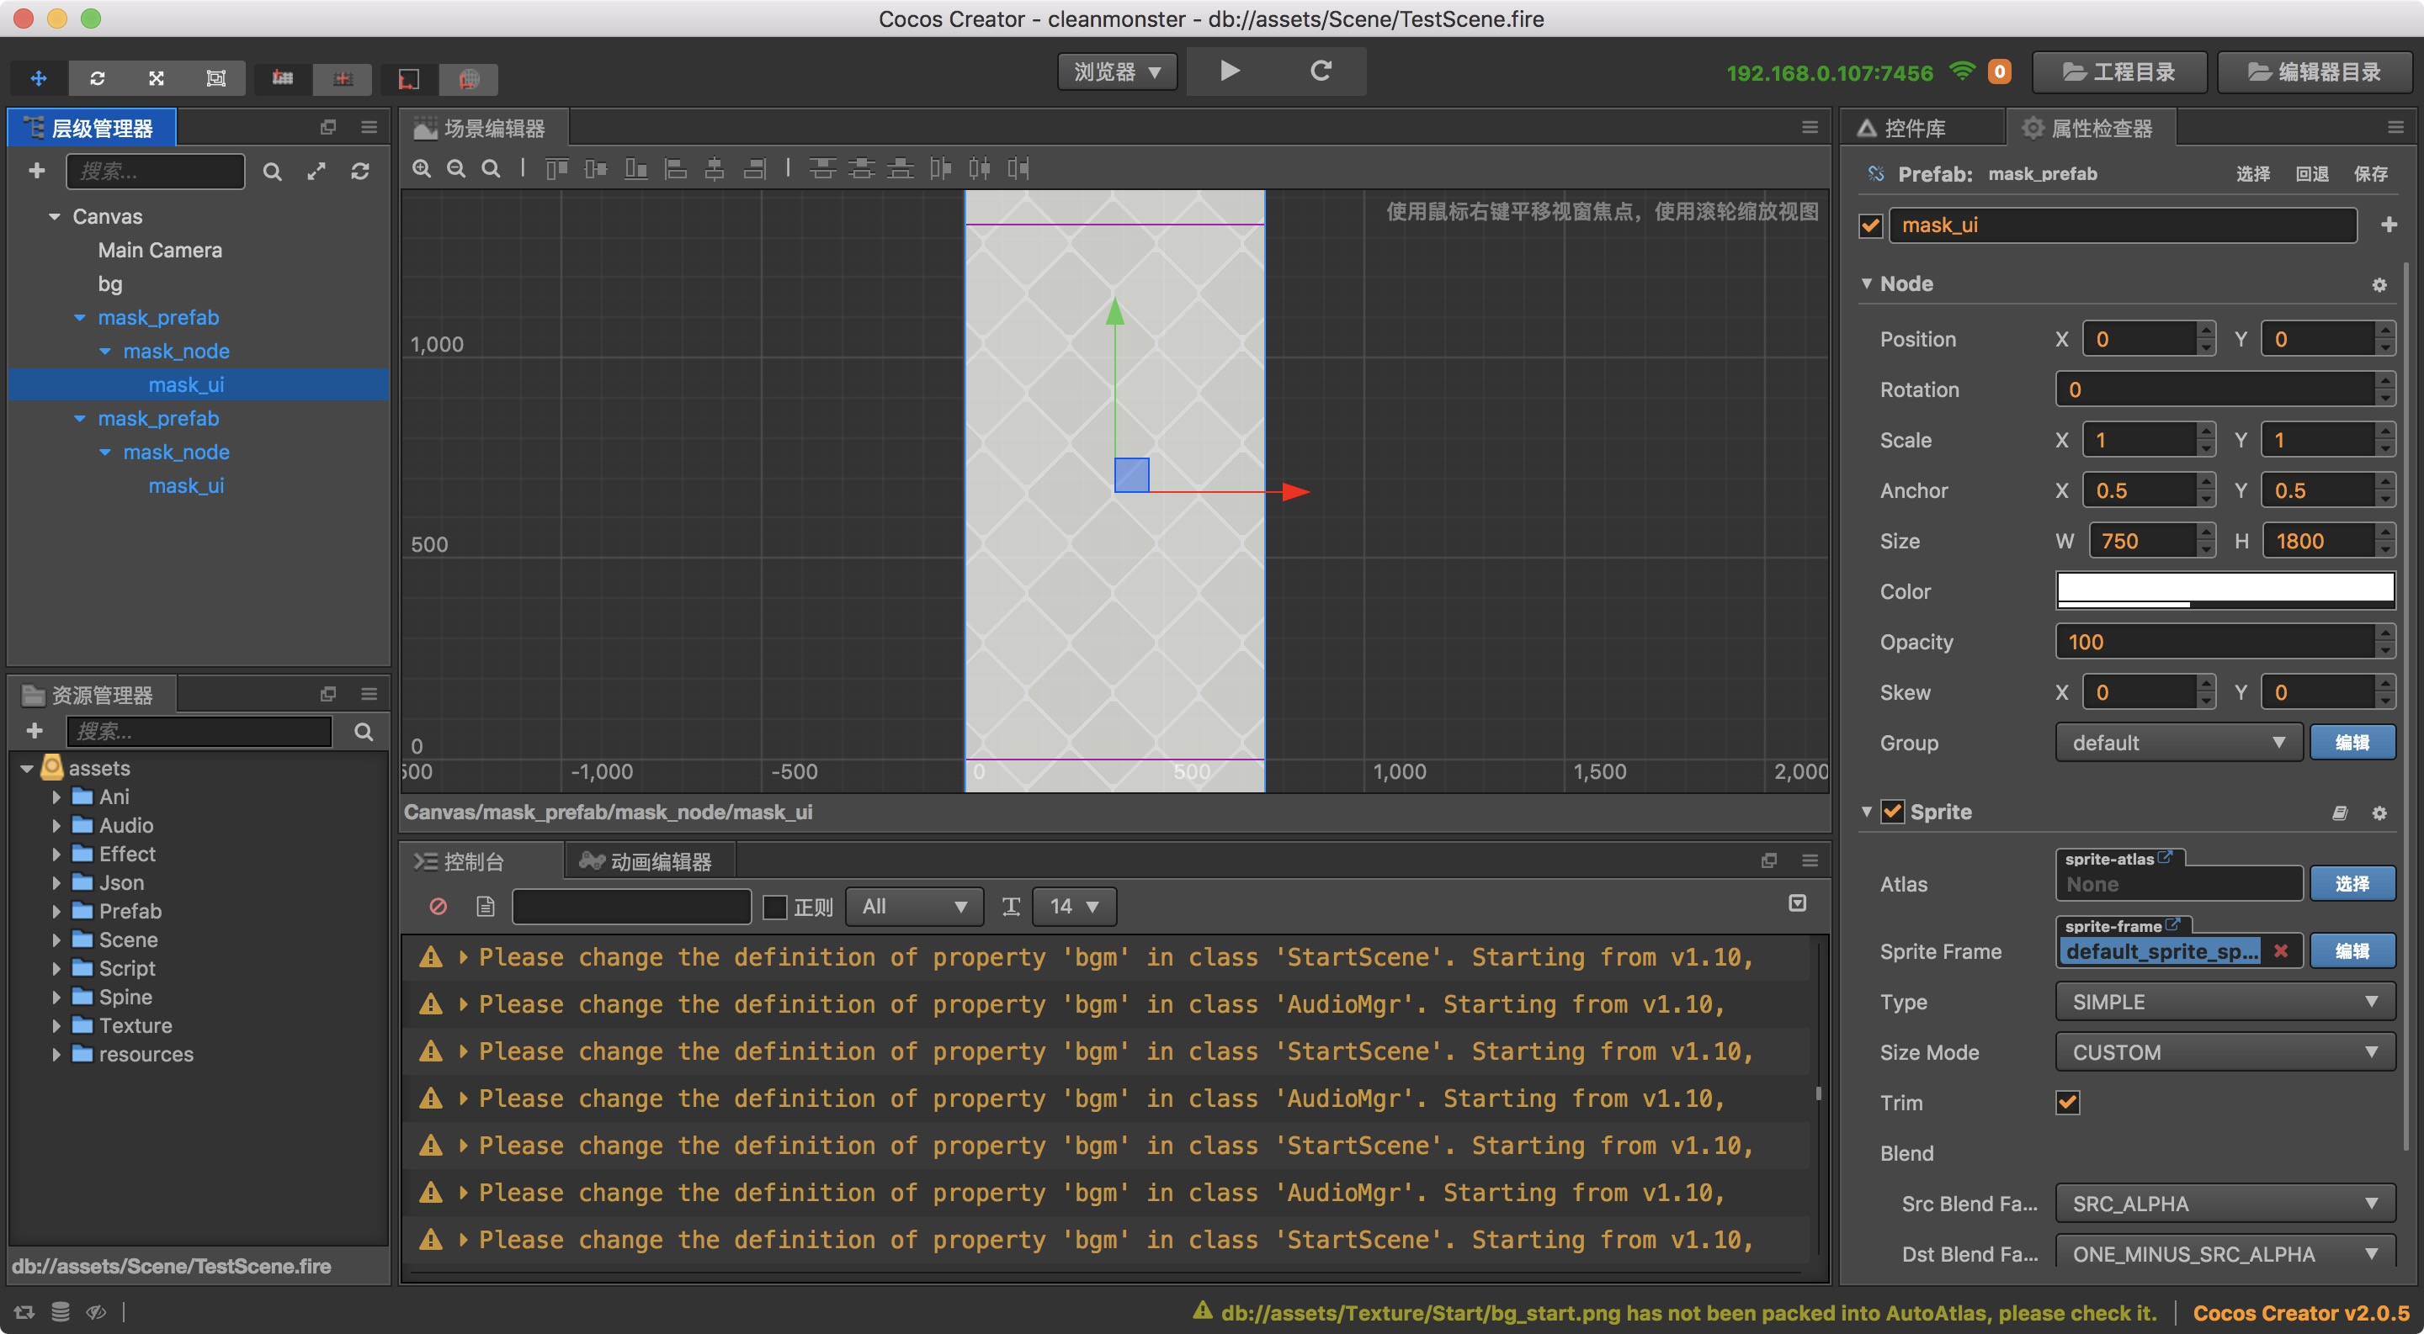2424x1334 pixels.
Task: Click the play preview button
Action: coord(1229,71)
